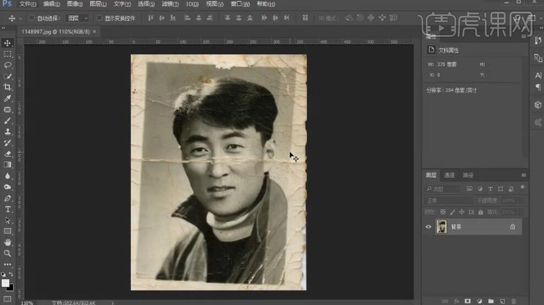Toggle Quick Mask mode icon
544x305 pixels.
point(7,299)
